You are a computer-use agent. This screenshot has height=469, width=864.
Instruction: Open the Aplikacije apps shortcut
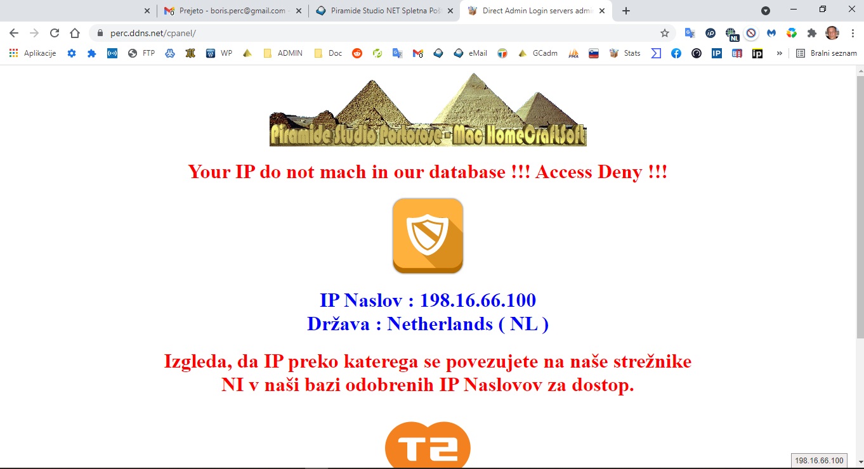33,53
